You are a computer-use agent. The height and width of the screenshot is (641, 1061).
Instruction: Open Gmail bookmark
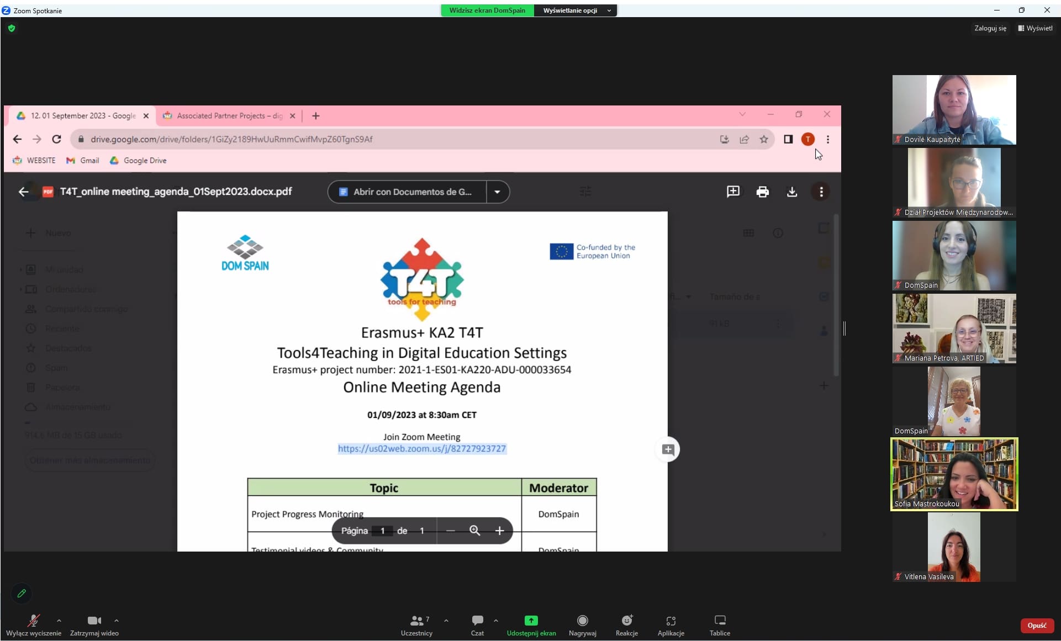[83, 160]
